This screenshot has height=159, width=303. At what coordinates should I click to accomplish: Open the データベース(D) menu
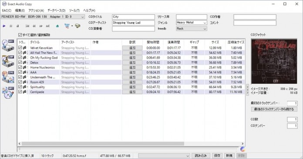click(x=57, y=10)
